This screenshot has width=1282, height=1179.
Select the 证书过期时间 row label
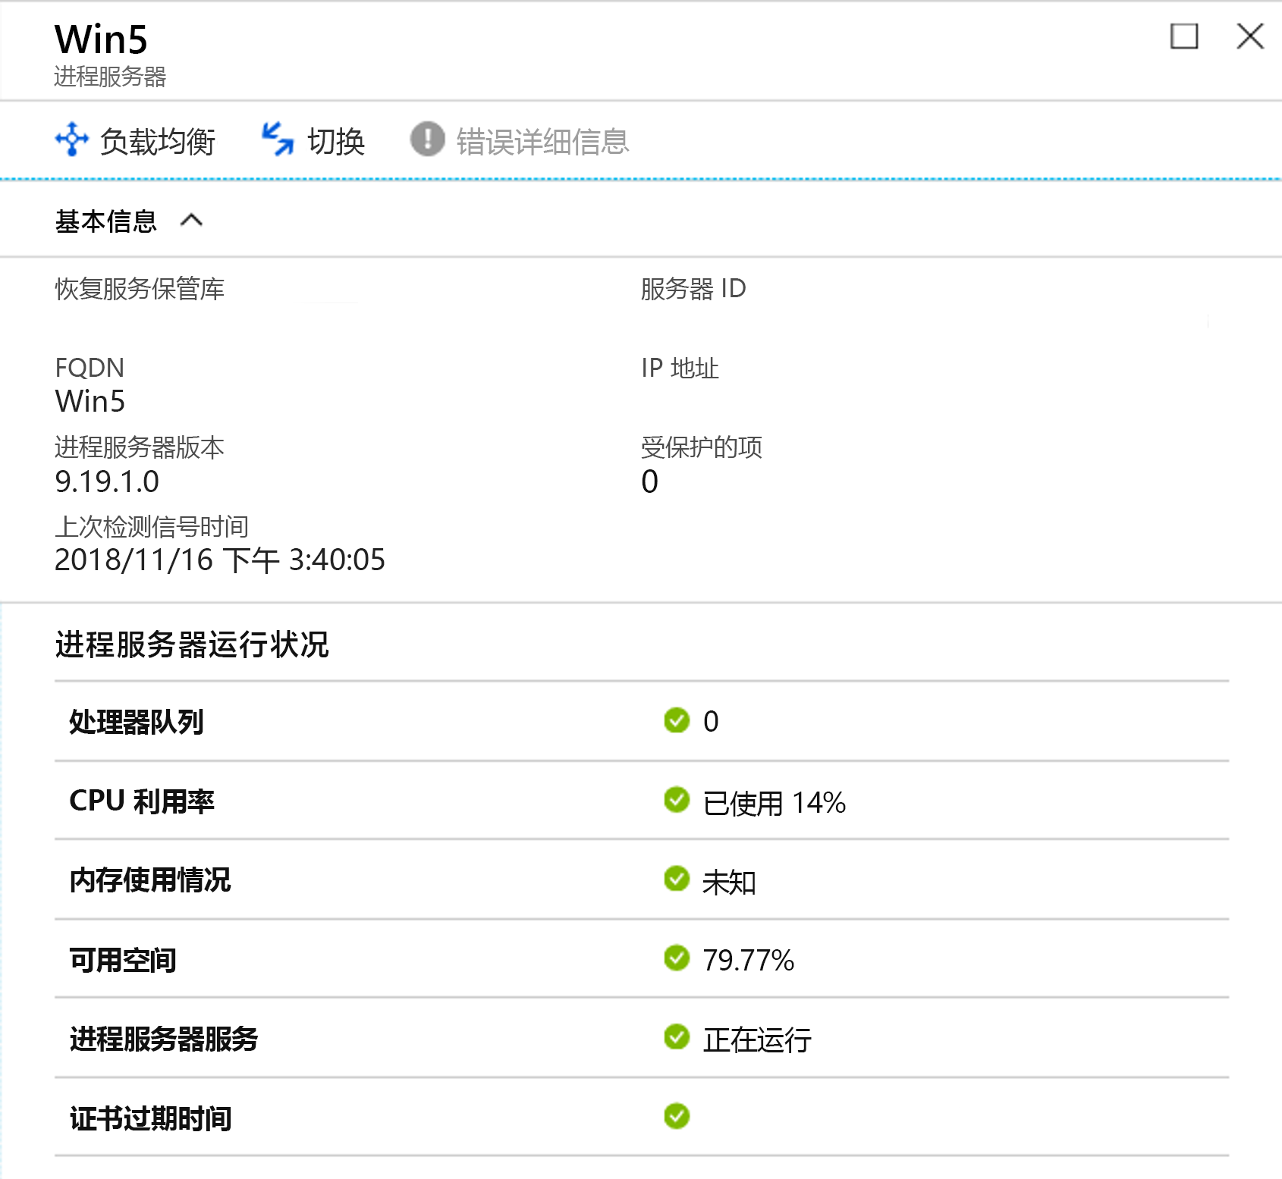click(x=150, y=1118)
